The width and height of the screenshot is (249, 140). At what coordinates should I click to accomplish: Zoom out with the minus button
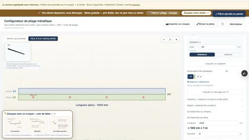coord(164,39)
